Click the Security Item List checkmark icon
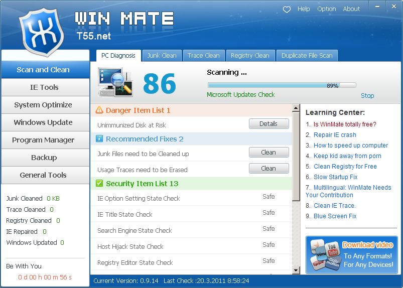The width and height of the screenshot is (403, 288). [x=99, y=184]
